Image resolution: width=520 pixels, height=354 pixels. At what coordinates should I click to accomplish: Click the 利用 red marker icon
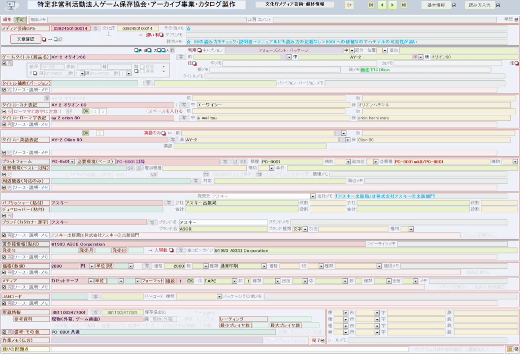200,50
